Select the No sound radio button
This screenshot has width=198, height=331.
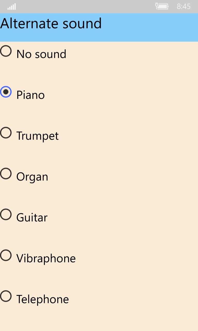[6, 51]
